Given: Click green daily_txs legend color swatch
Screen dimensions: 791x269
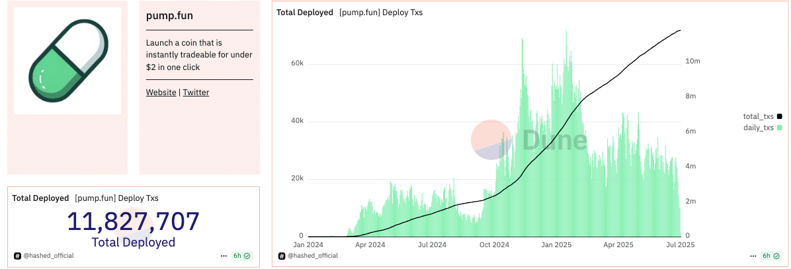Looking at the screenshot, I should [779, 128].
